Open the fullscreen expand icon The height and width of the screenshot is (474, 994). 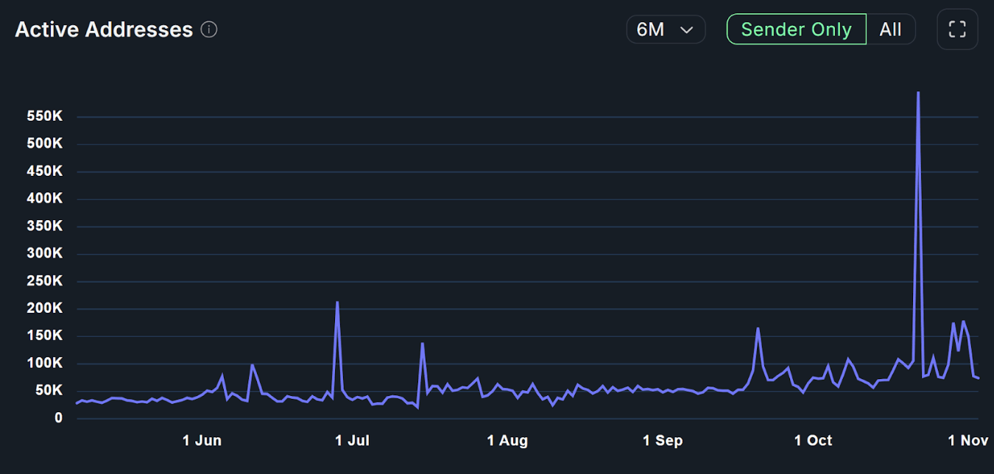click(957, 29)
